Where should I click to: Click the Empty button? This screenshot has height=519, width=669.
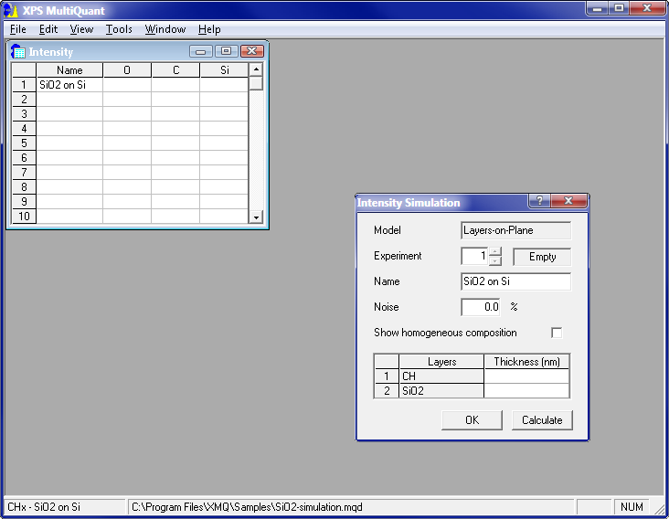click(x=542, y=257)
